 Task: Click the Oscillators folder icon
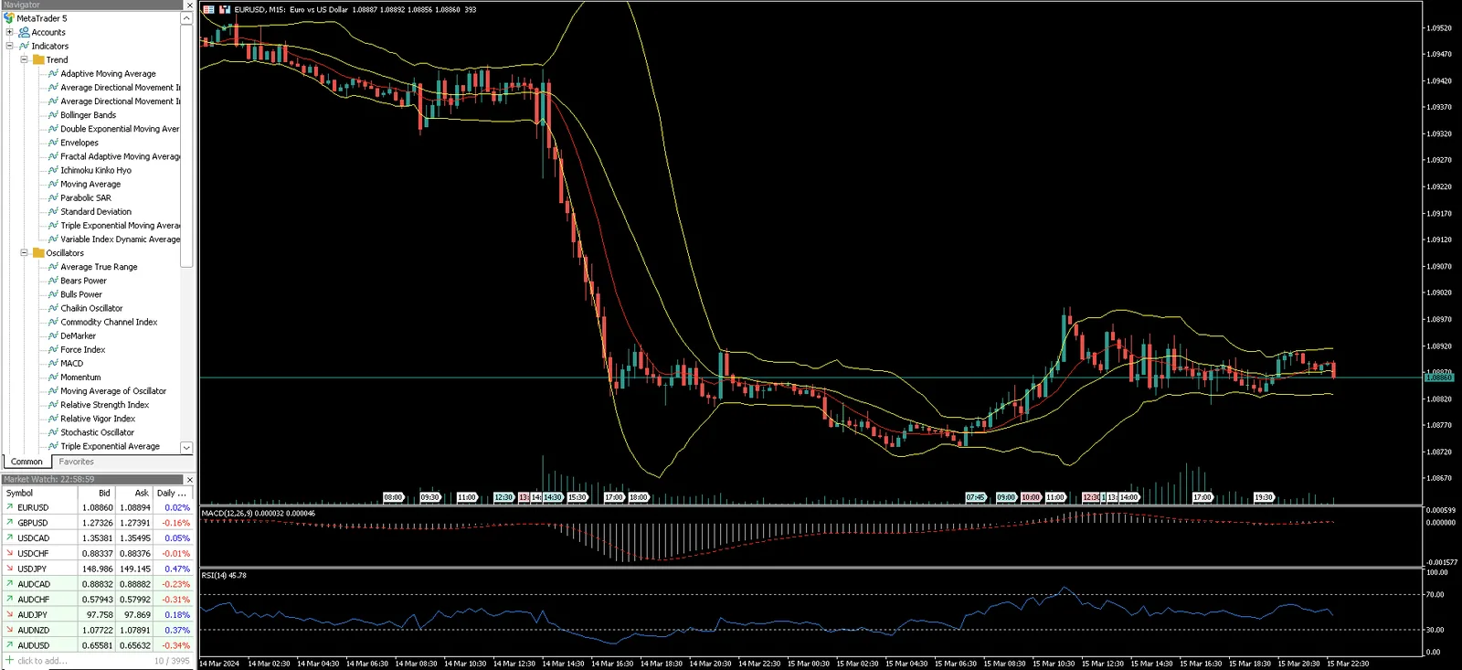(x=38, y=253)
